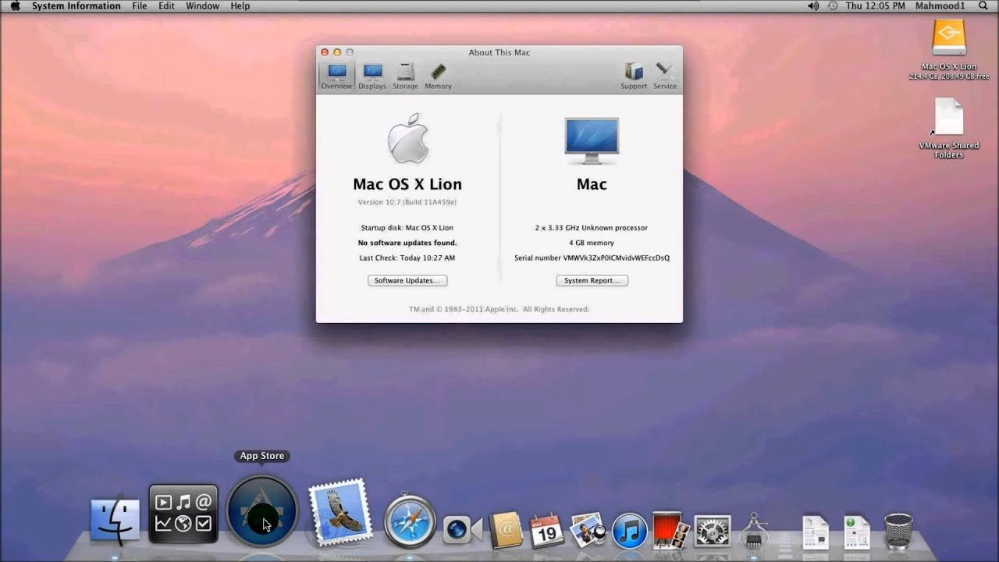The height and width of the screenshot is (562, 999).
Task: Click the Version 10.7 build text
Action: pos(407,202)
